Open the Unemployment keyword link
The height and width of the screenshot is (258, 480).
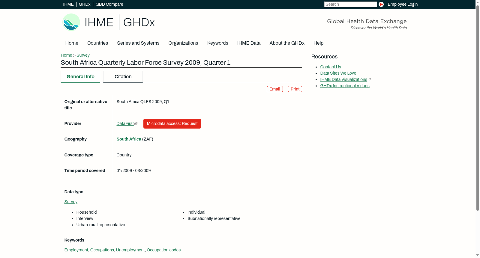130,250
